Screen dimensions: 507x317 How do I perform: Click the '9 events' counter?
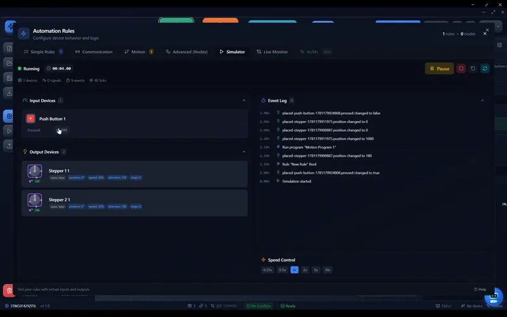[75, 81]
